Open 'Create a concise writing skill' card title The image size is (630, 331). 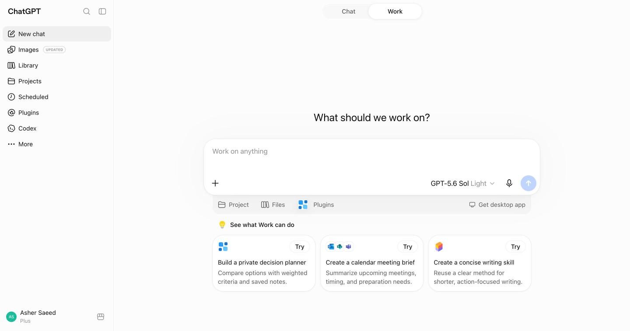point(474,262)
